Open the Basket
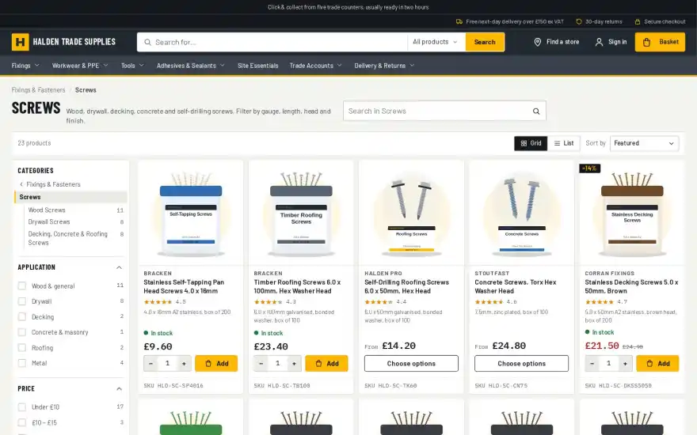The height and width of the screenshot is (435, 697). tap(660, 42)
